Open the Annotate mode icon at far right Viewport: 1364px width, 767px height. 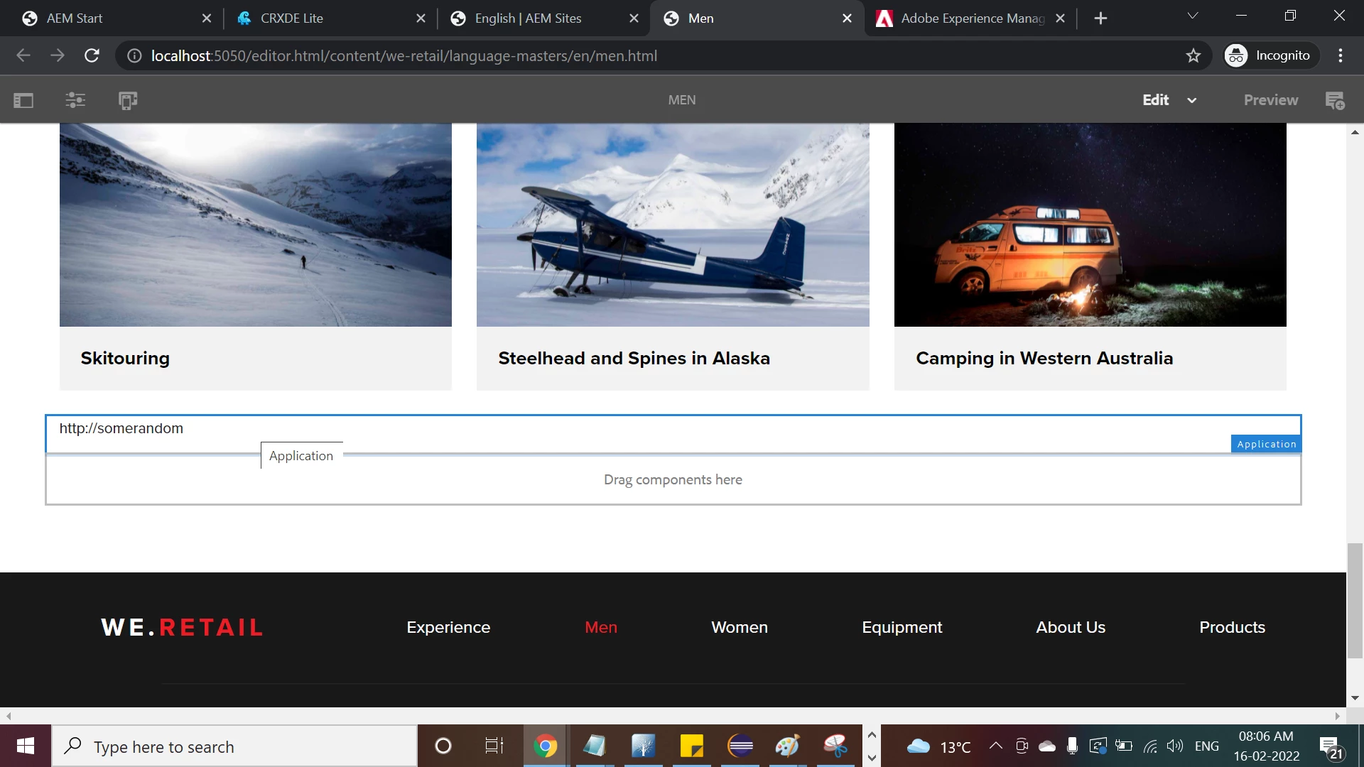coord(1335,100)
